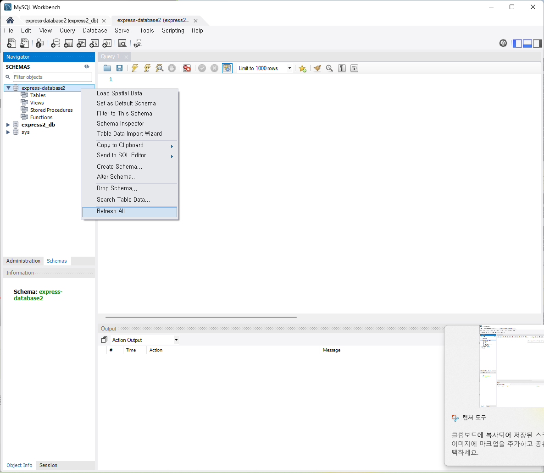The width and height of the screenshot is (544, 473).
Task: Select the Stored Procedures tree node
Action: coord(51,110)
